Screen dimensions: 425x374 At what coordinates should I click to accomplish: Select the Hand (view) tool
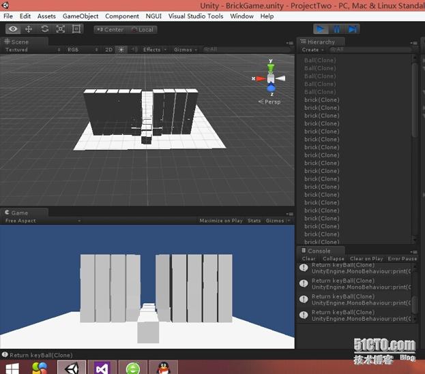(13, 29)
